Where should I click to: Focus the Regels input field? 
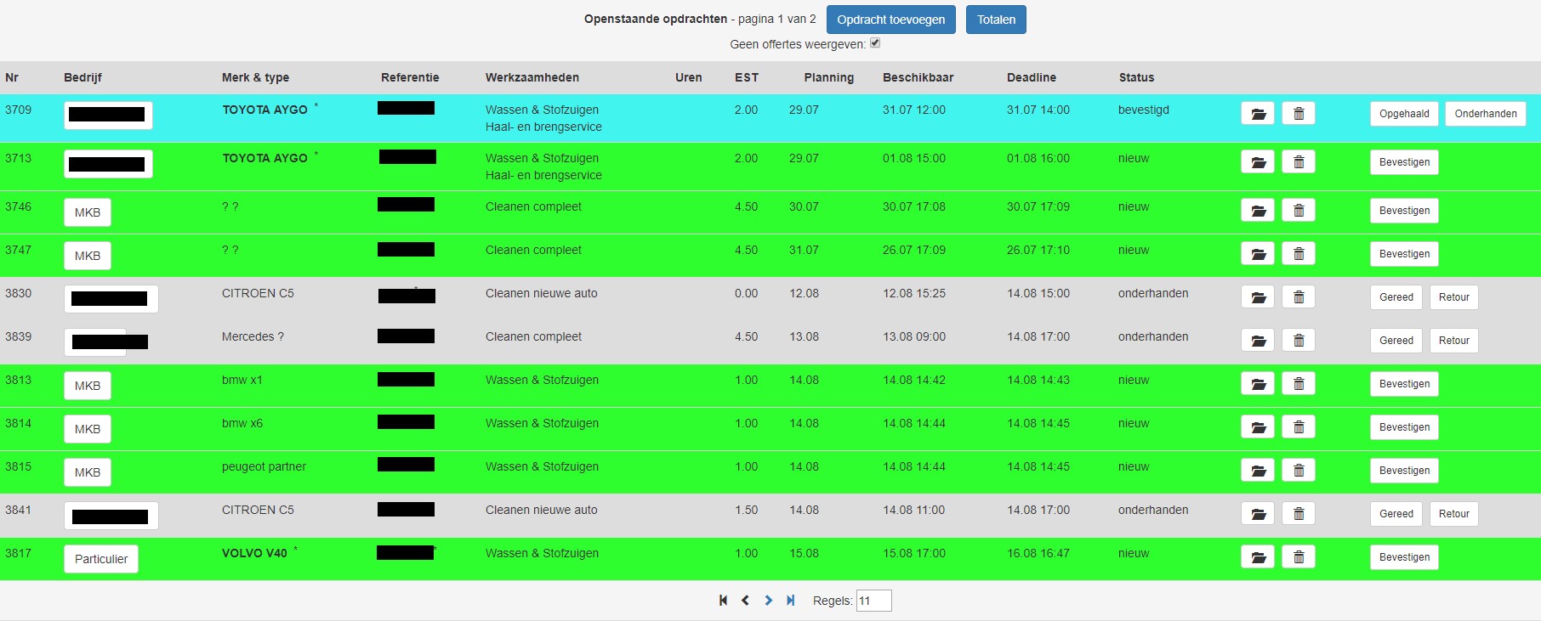[x=873, y=601]
